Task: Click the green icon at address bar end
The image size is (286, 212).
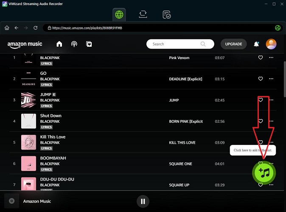Action: point(278,28)
